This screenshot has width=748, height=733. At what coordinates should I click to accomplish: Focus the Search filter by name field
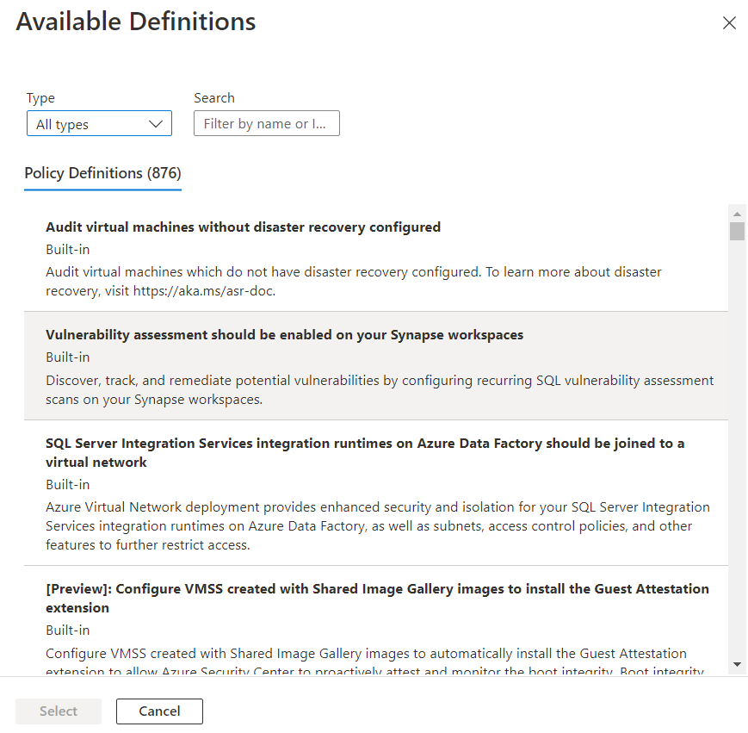point(266,124)
